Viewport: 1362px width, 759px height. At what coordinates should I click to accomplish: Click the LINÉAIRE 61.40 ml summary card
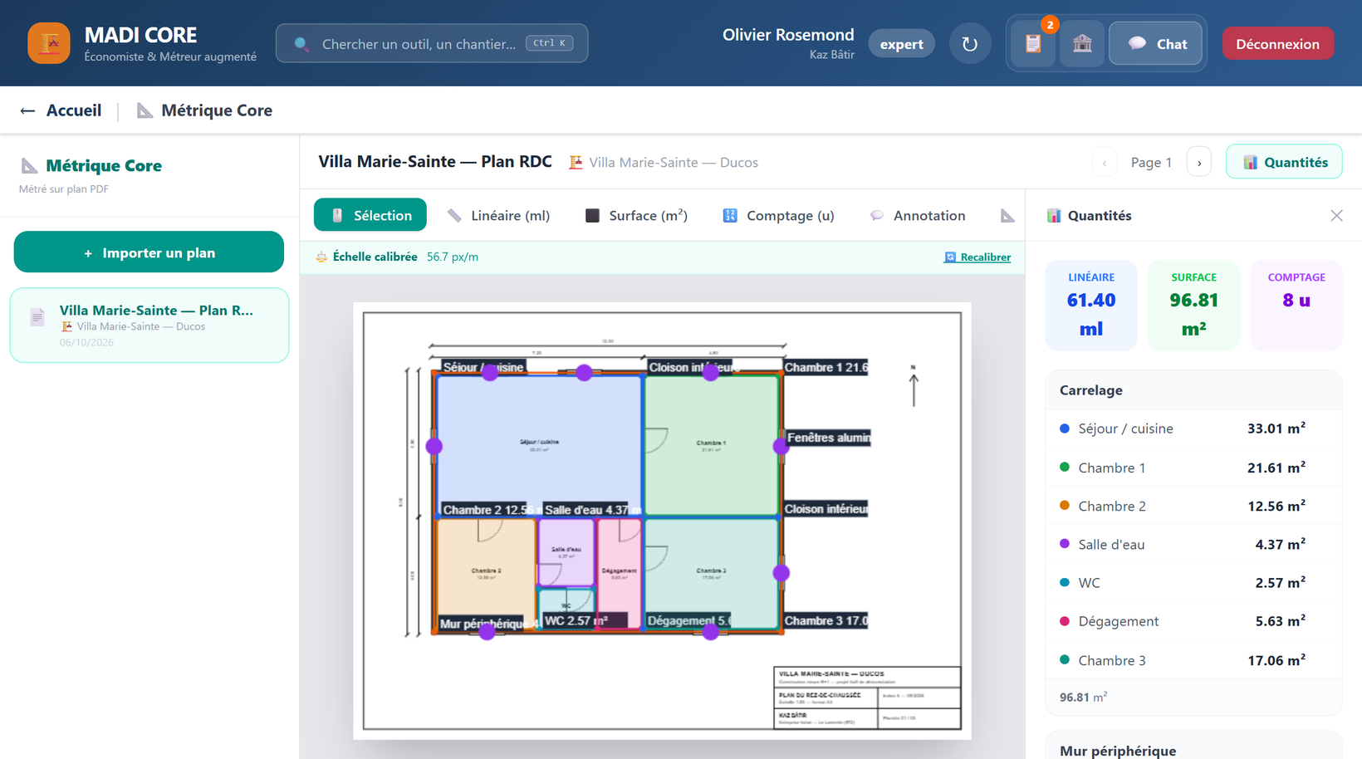pyautogui.click(x=1091, y=305)
